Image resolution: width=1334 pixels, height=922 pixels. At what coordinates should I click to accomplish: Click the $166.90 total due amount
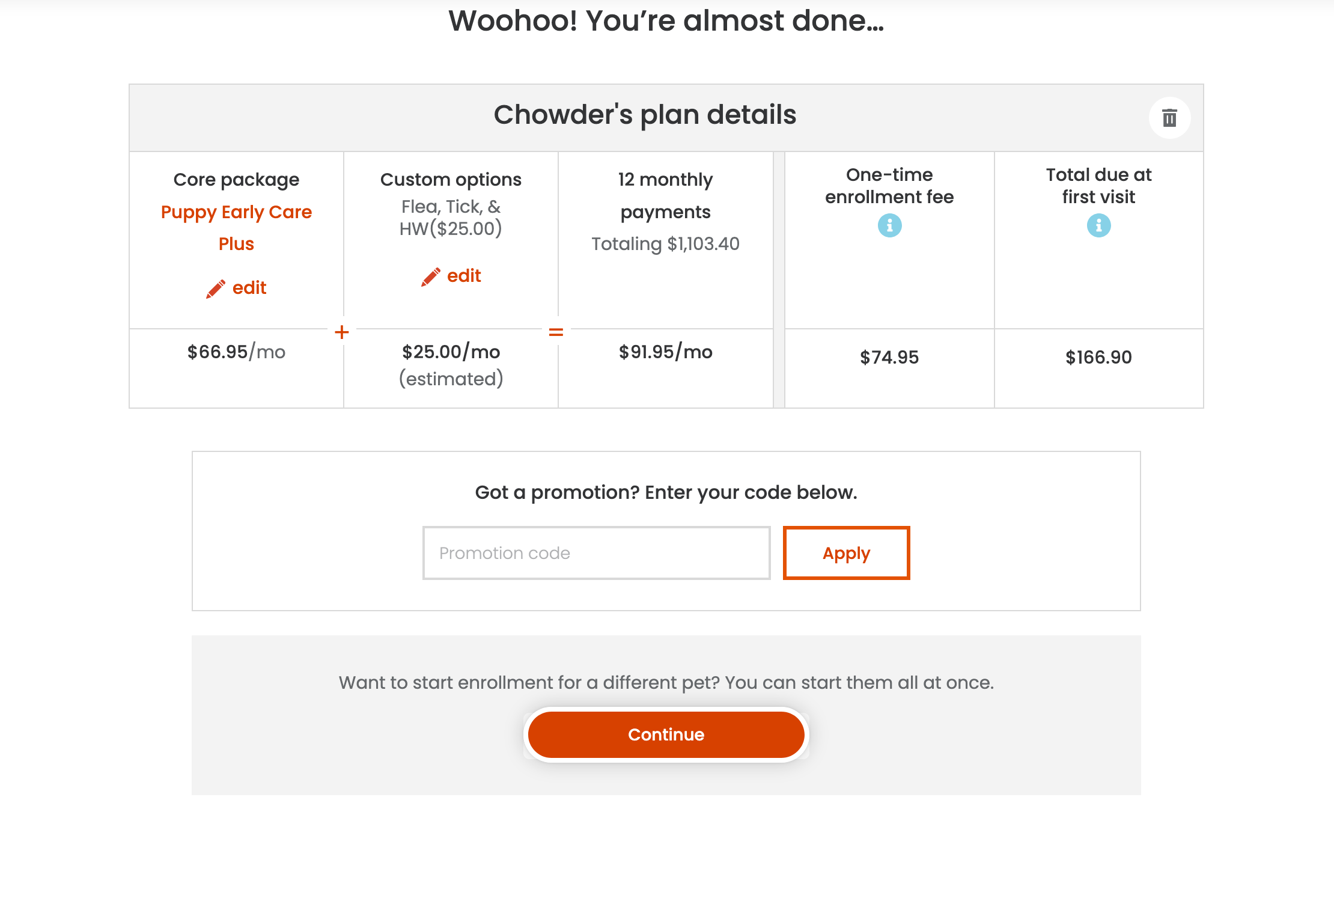coord(1098,358)
